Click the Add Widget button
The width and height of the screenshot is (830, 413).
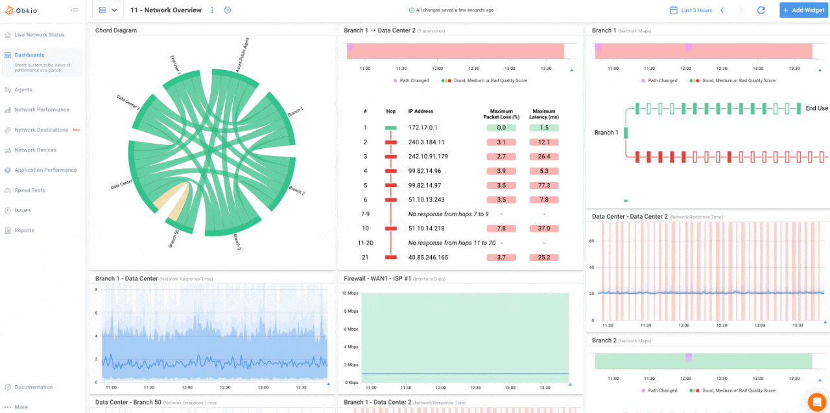[x=803, y=10]
